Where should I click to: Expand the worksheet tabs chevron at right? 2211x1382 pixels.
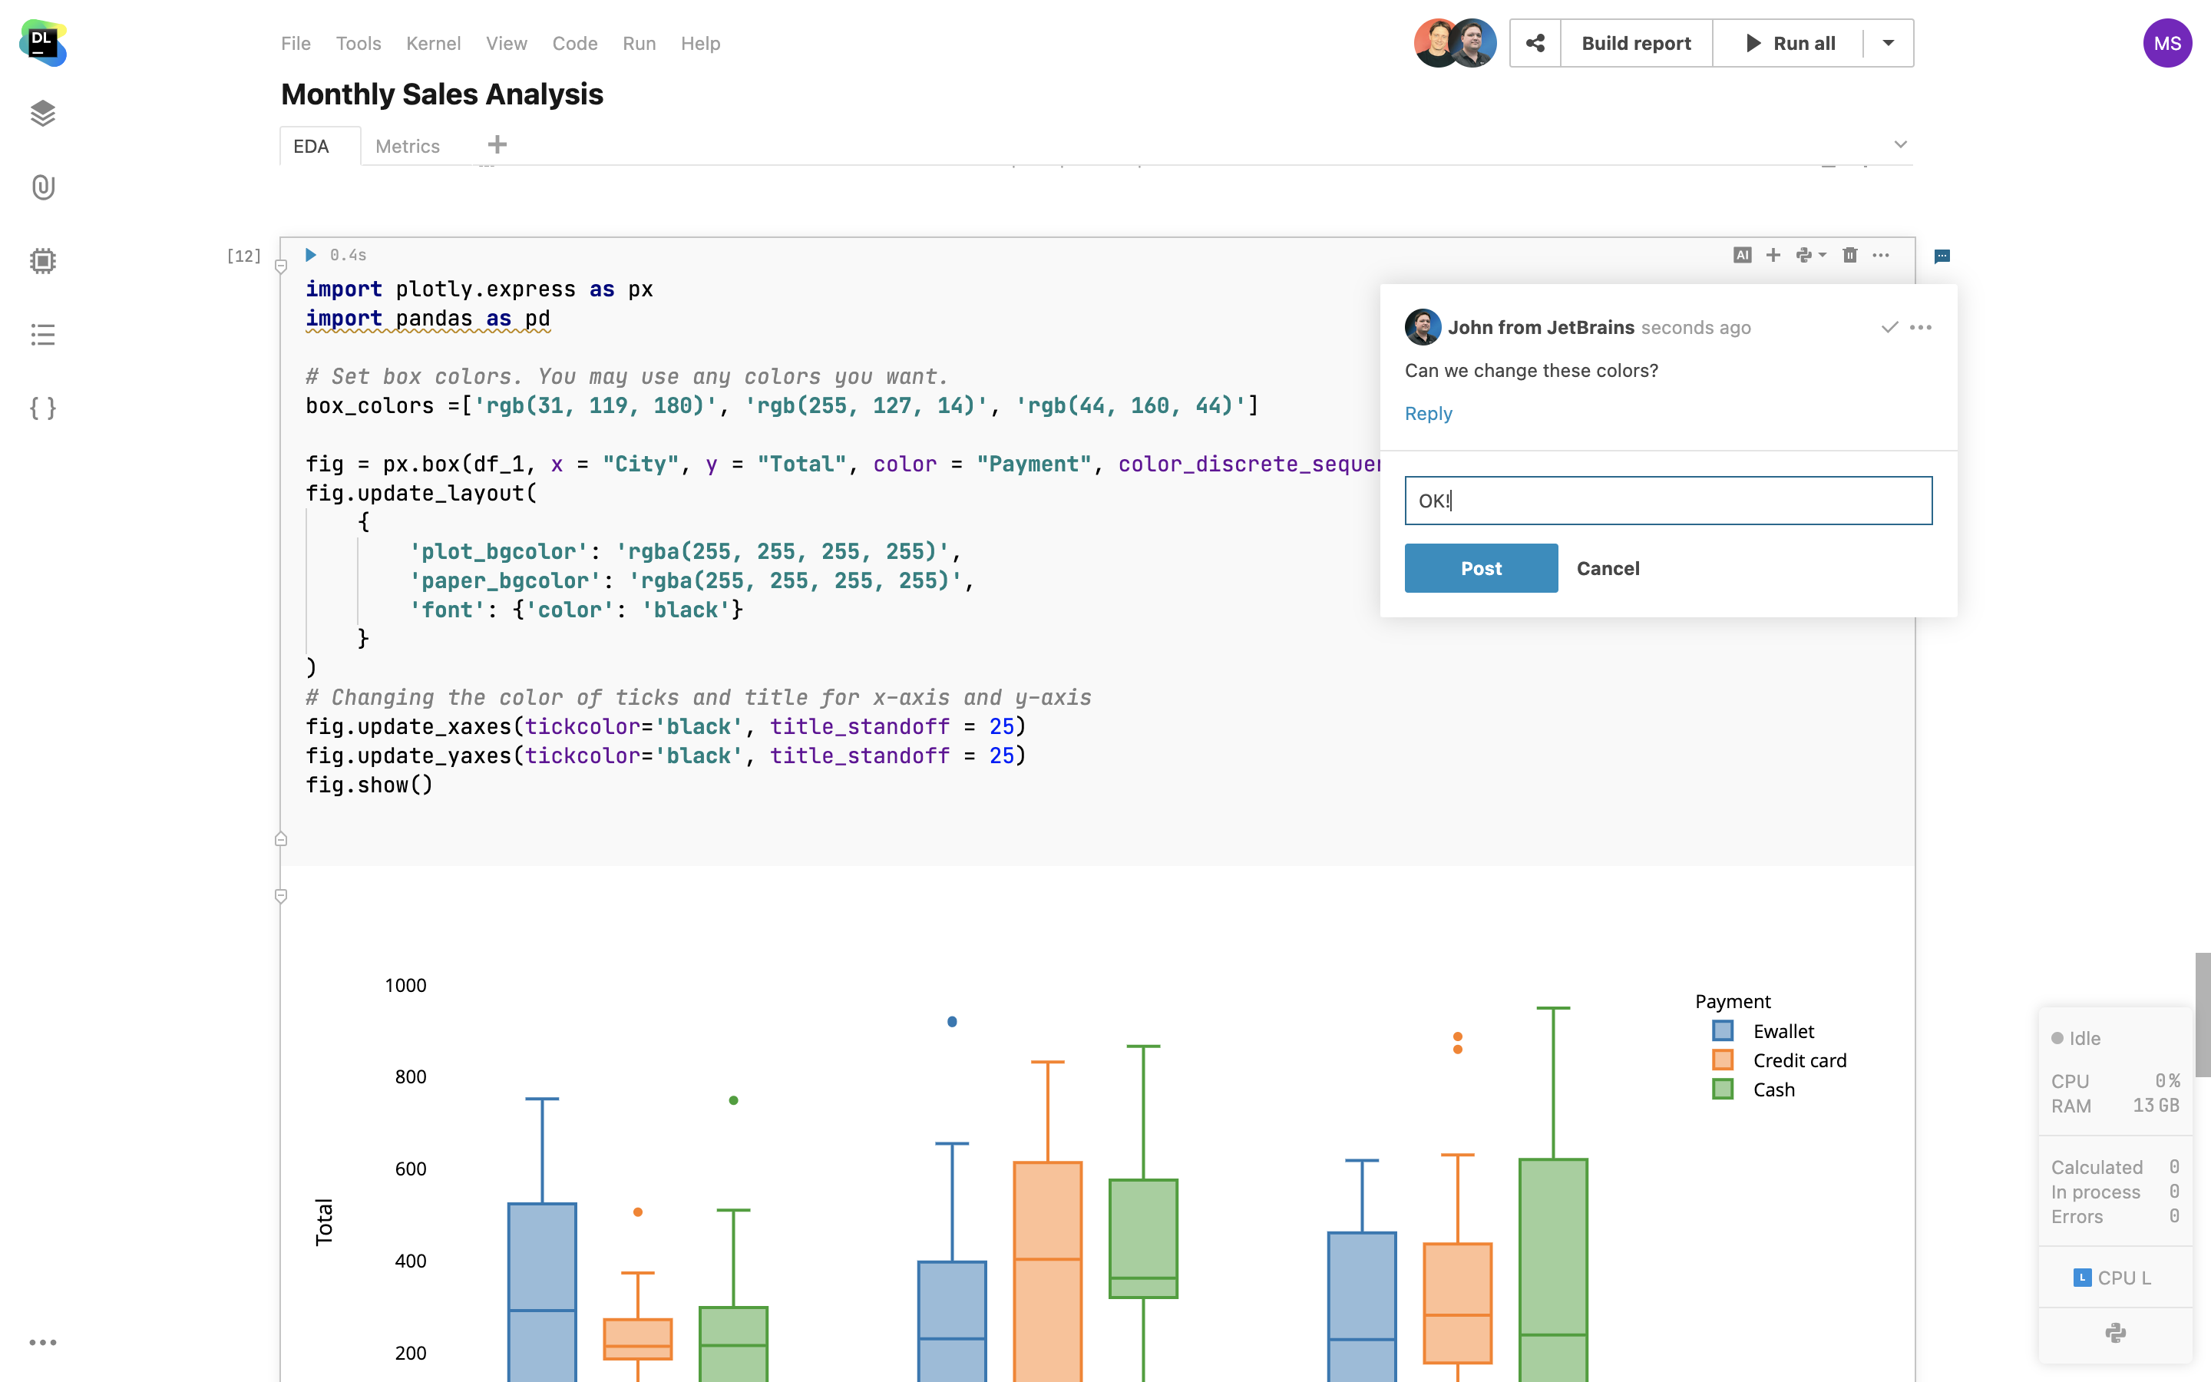coord(1900,144)
